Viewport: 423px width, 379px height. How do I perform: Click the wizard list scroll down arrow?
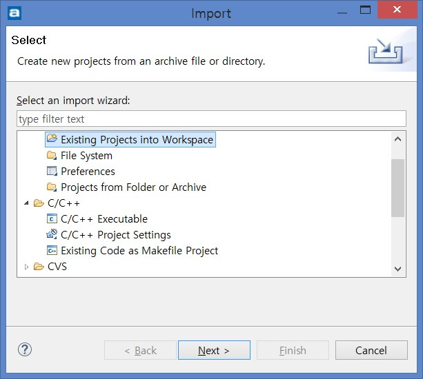coord(397,269)
